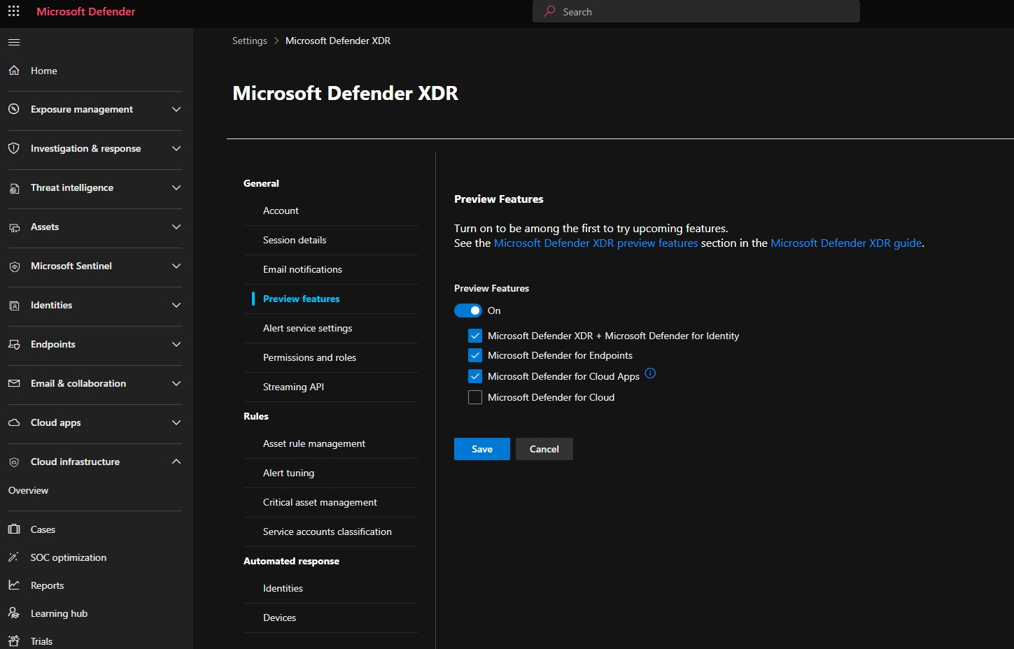Uncheck Microsoft Defender for Endpoints checkbox
The image size is (1014, 649).
[475, 355]
